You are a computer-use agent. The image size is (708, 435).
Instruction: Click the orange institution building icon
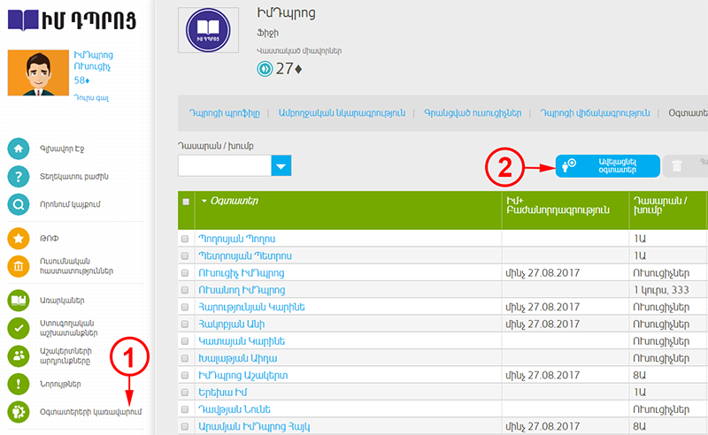(19, 266)
